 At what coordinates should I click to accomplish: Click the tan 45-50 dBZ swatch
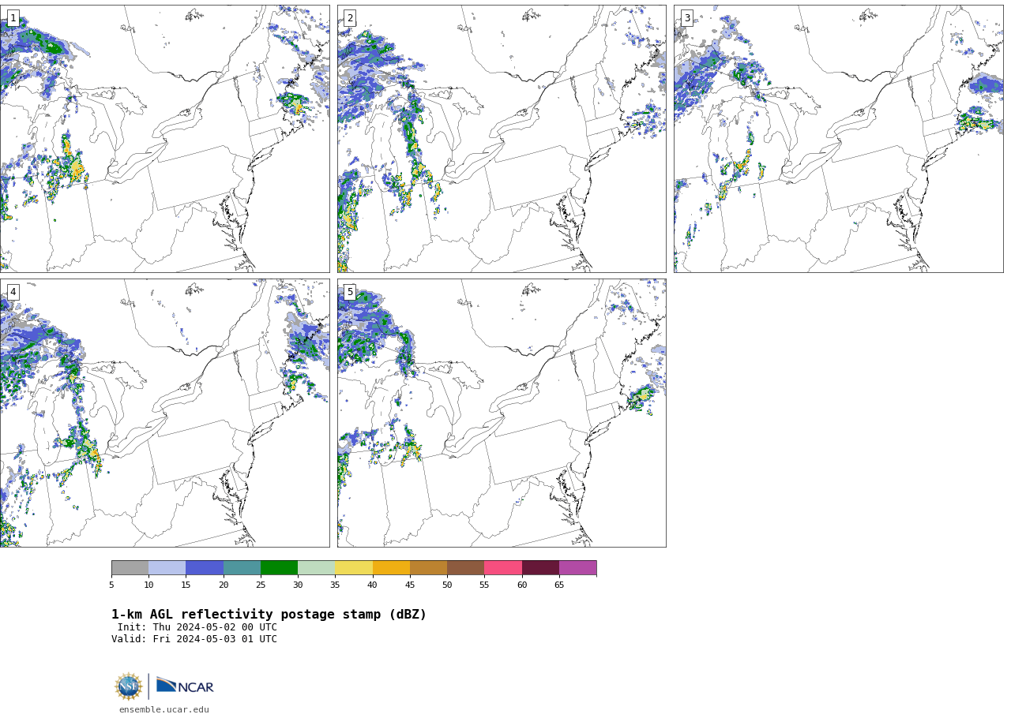[428, 568]
